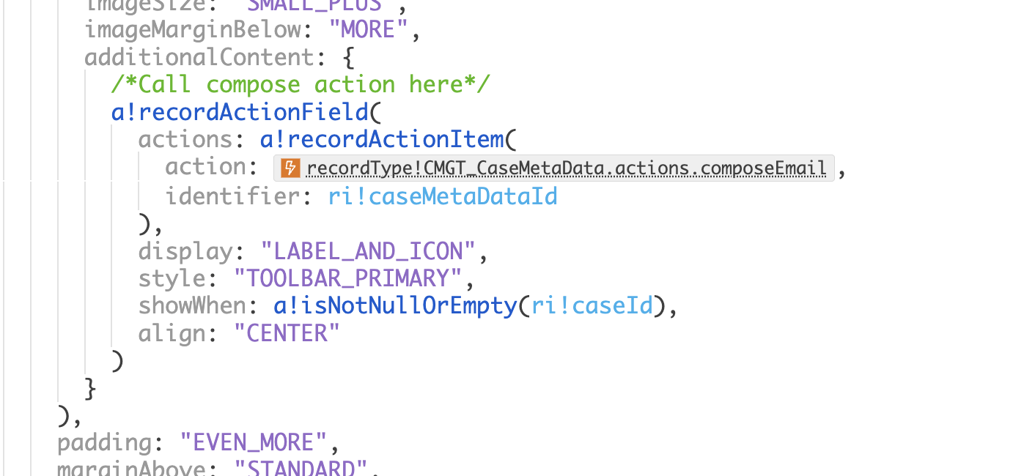Click the "TOOLBAR_PRIMARY" style value
The height and width of the screenshot is (476, 1013).
[x=348, y=279]
